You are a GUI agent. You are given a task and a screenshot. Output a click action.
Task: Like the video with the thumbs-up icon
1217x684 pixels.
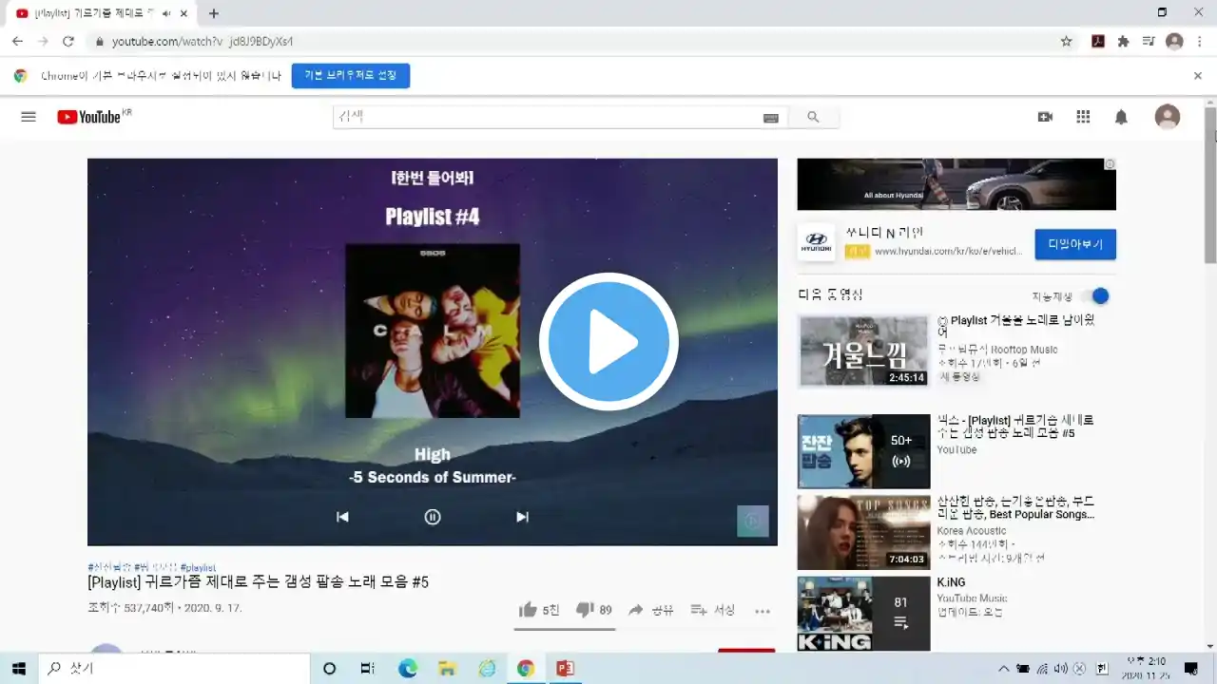pyautogui.click(x=528, y=610)
